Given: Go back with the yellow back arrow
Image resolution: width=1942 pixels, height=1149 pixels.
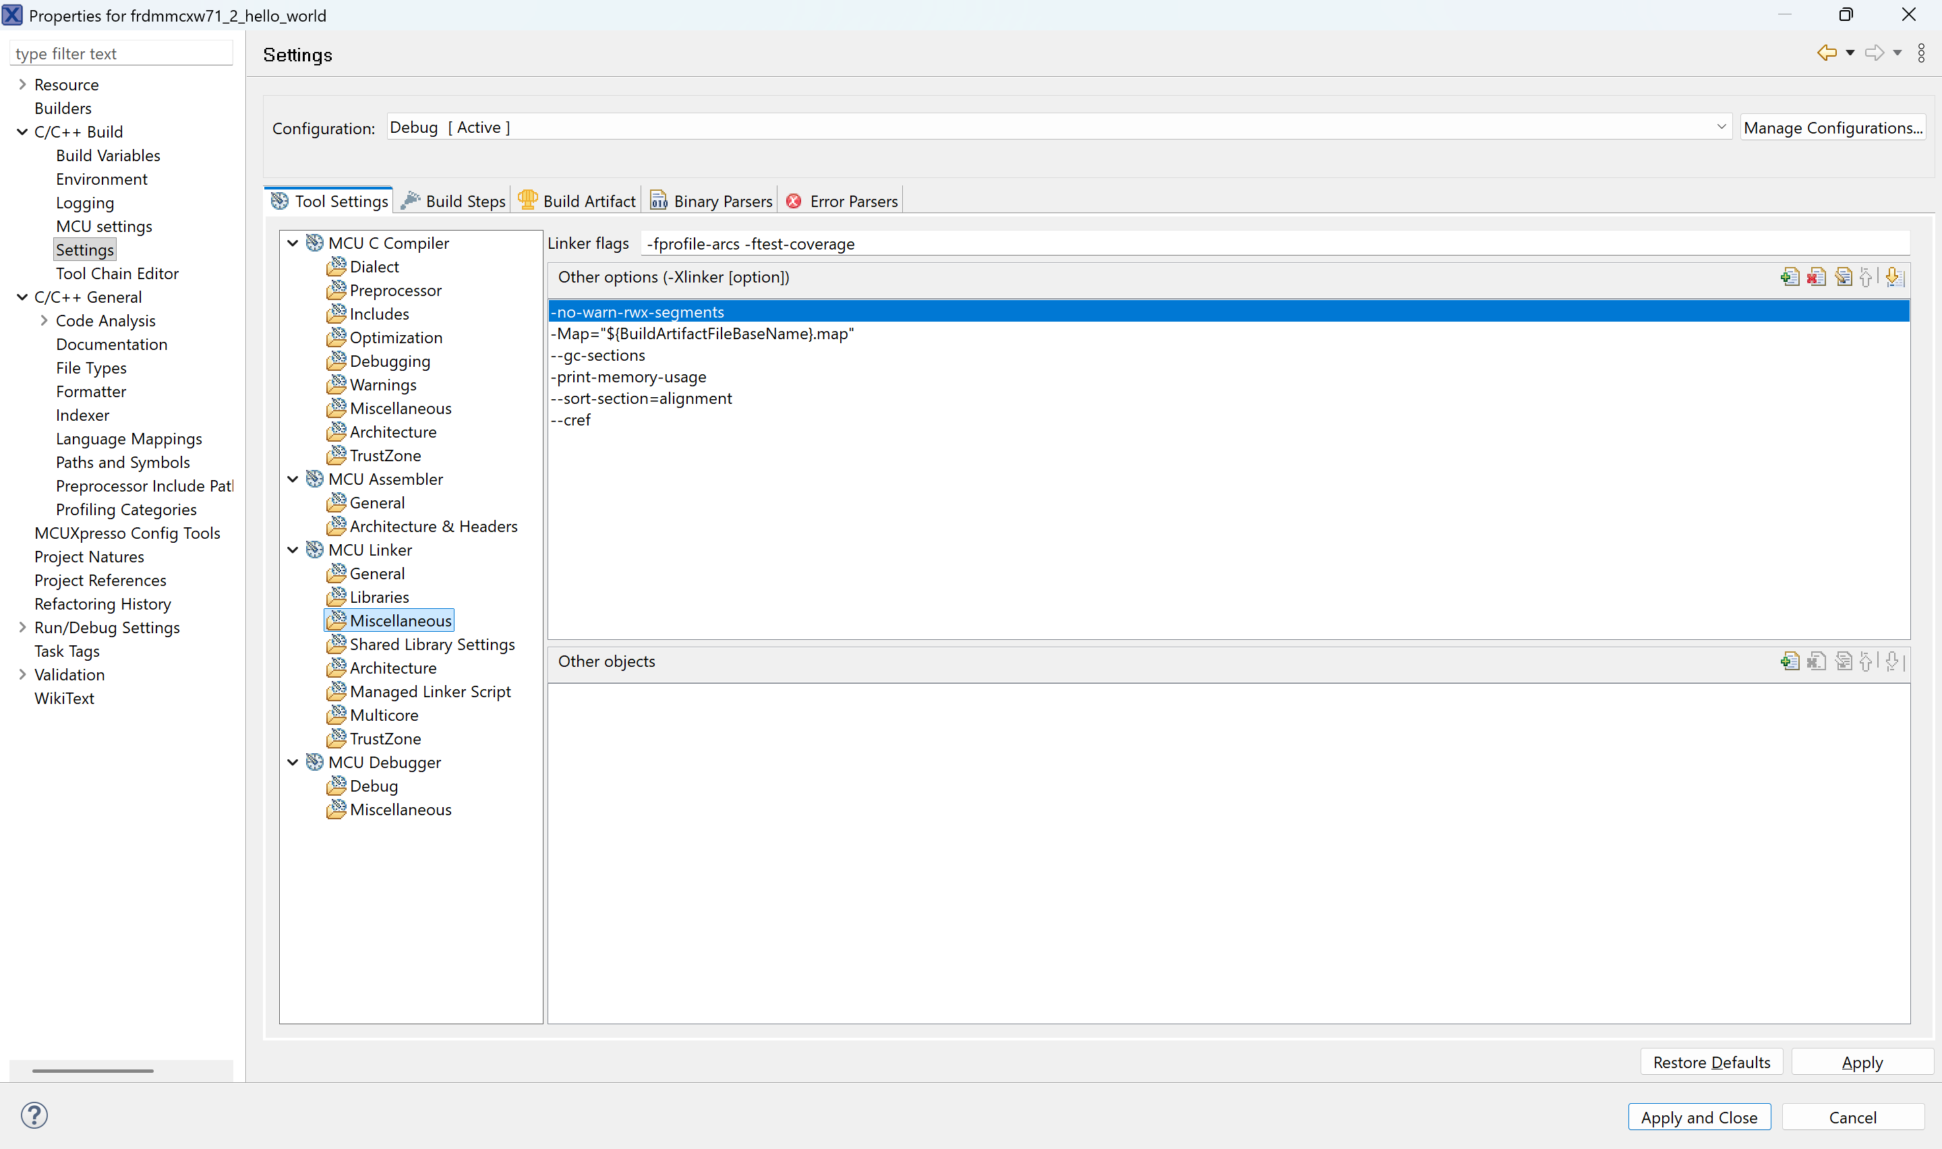Looking at the screenshot, I should pos(1827,53).
